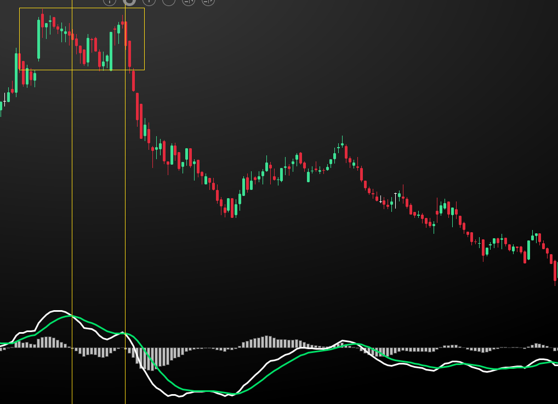Click the long red candle at the yellow line

pyautogui.click(x=129, y=54)
